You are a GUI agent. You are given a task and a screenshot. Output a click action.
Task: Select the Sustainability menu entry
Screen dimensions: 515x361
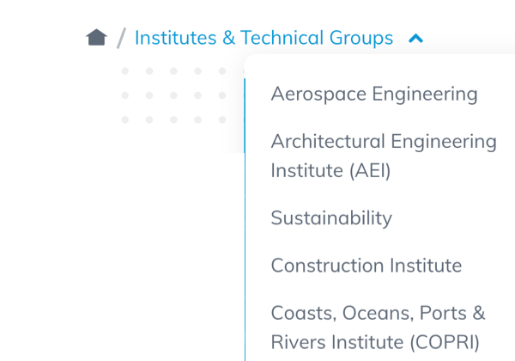[331, 218]
